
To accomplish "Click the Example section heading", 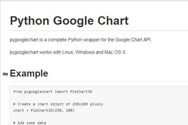I will click(29, 73).
